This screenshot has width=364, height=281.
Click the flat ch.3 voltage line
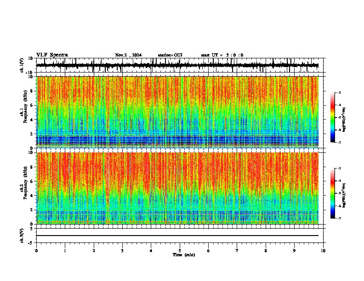[177, 236]
